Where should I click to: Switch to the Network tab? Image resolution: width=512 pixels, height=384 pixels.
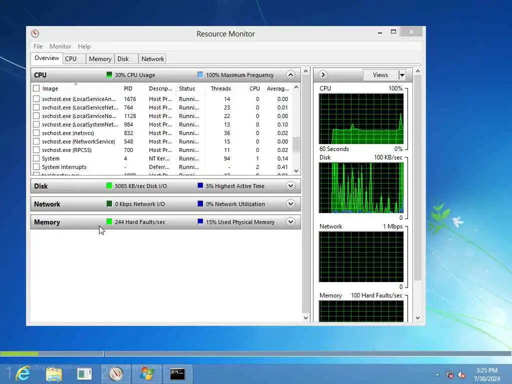(152, 59)
